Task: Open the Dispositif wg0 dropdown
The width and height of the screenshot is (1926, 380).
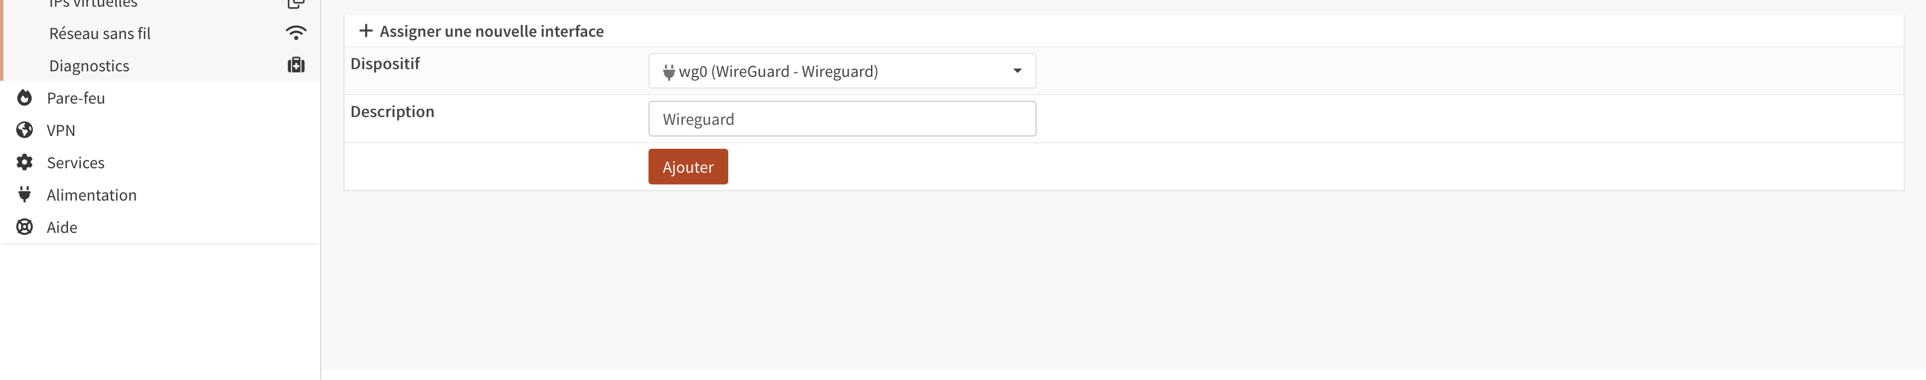Action: 841,71
